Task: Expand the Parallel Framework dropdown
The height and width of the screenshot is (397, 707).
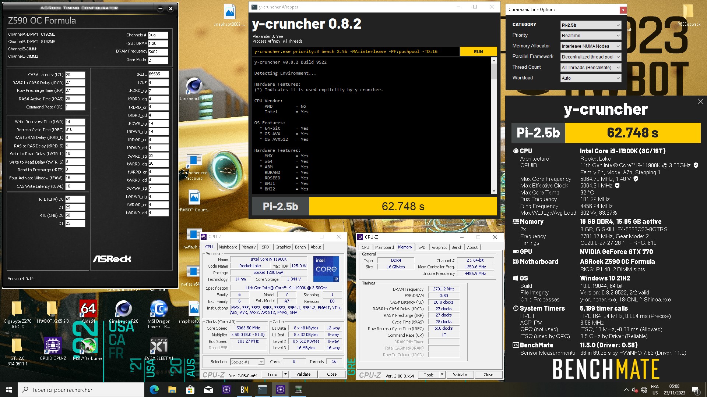Action: [591, 57]
